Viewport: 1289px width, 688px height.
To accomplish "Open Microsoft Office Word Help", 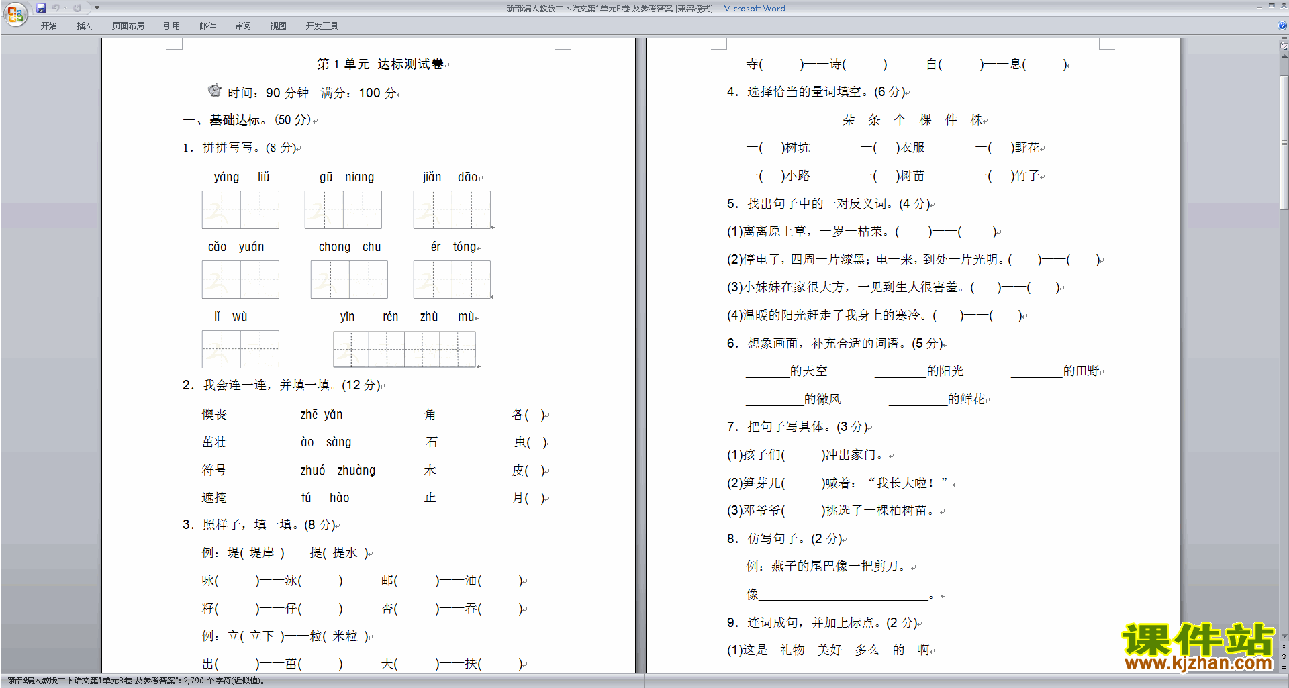I will 1282,26.
